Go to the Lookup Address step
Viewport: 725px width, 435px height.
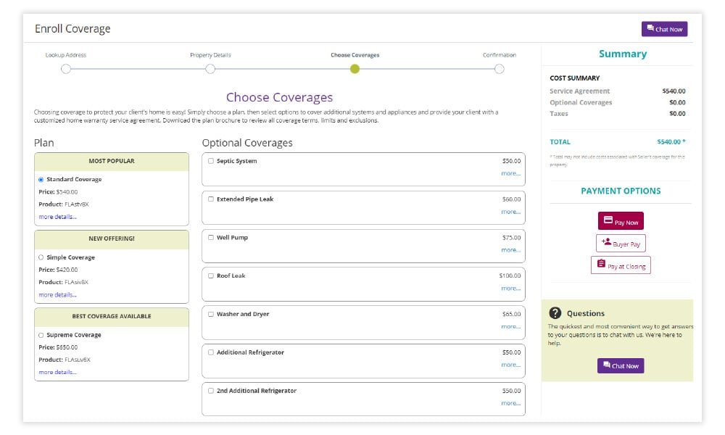click(66, 69)
